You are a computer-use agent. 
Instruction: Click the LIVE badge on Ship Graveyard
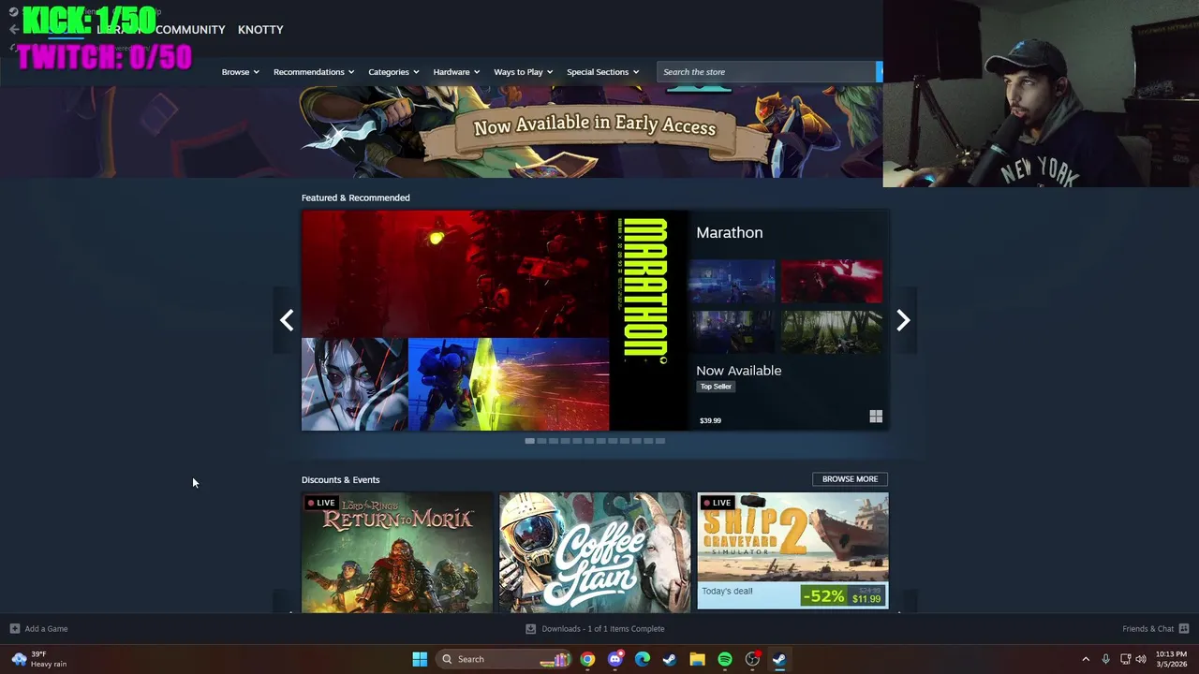point(717,503)
